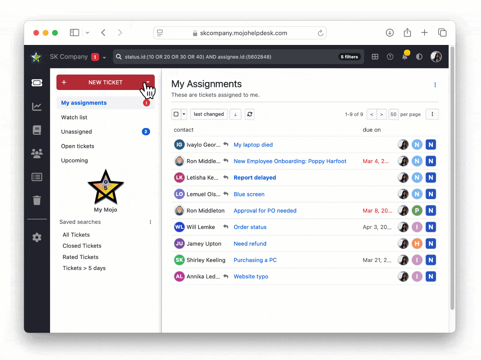Expand the New Ticket dropdown arrow
Screen dimensions: 481x360
(x=148, y=82)
